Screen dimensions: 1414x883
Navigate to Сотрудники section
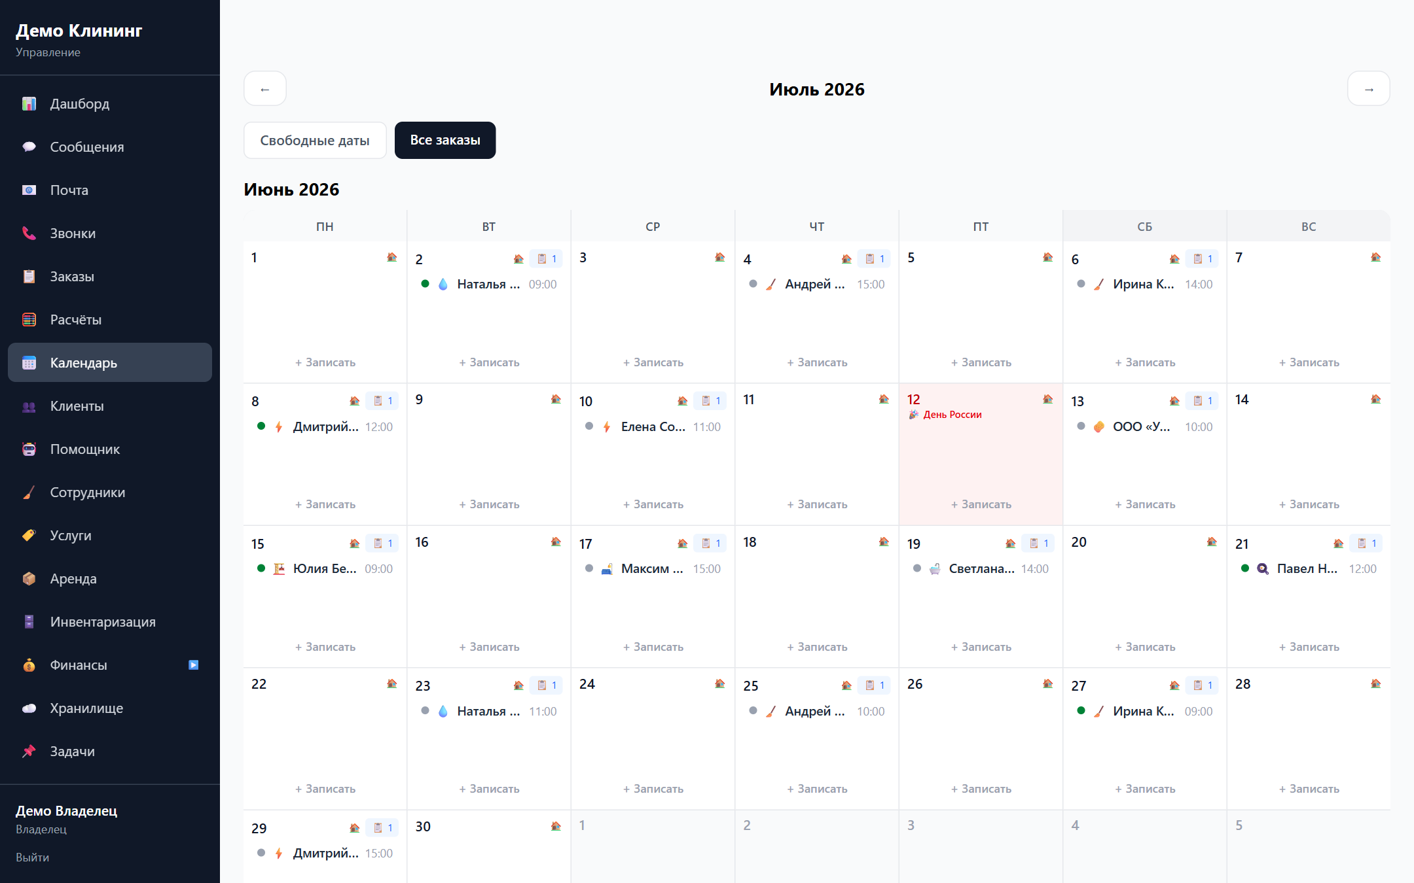[x=110, y=493]
